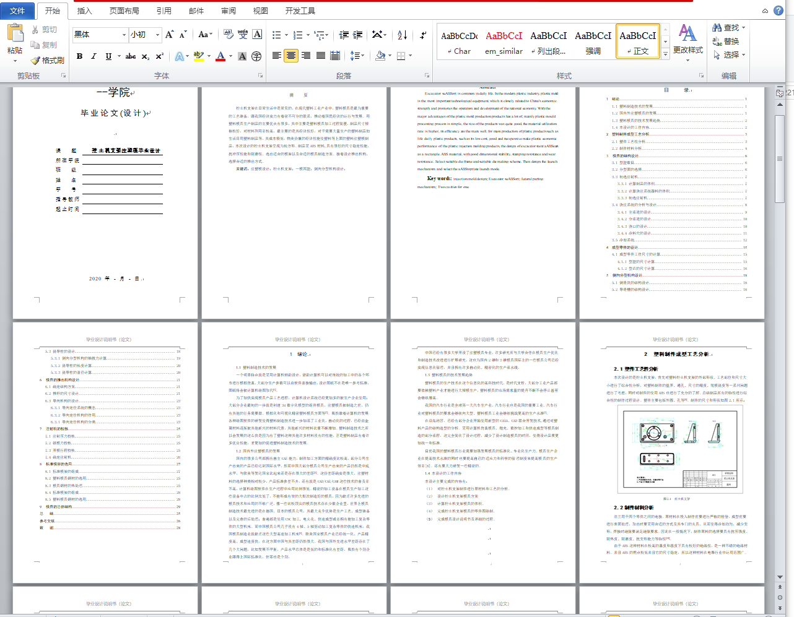Align text to the right

point(306,56)
